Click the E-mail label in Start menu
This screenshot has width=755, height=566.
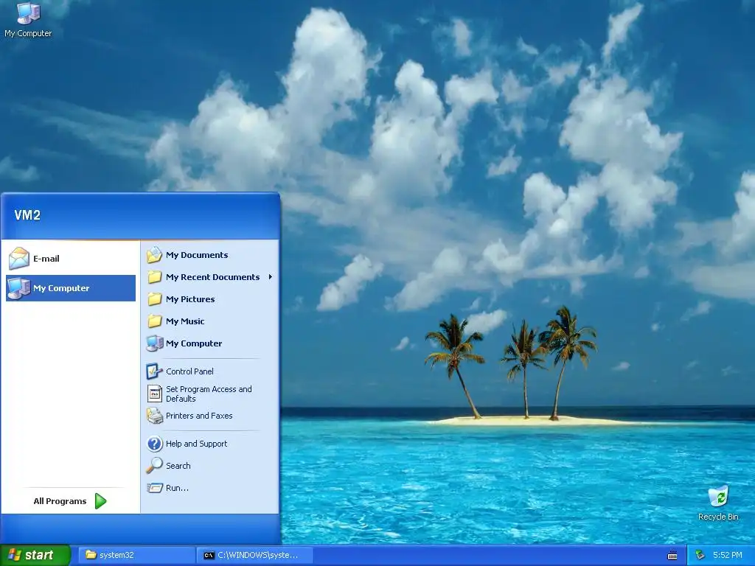[x=46, y=259]
